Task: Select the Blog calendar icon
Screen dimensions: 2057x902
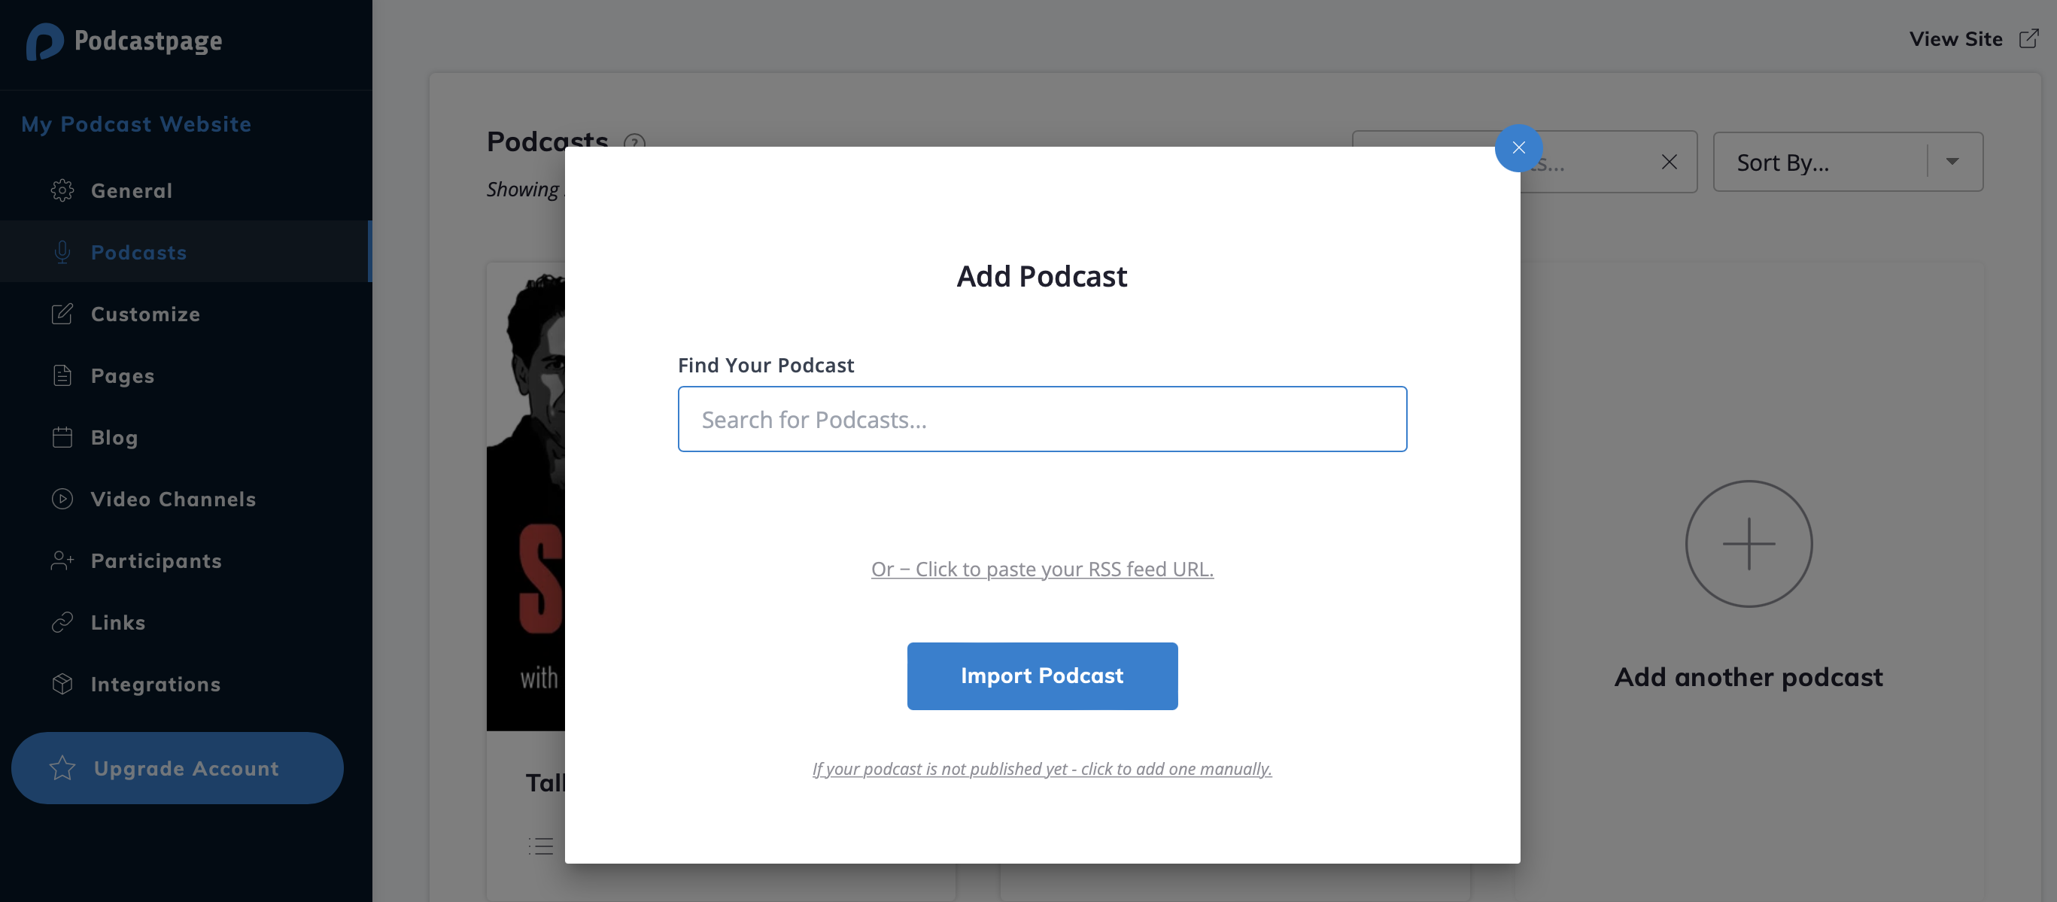Action: [62, 436]
